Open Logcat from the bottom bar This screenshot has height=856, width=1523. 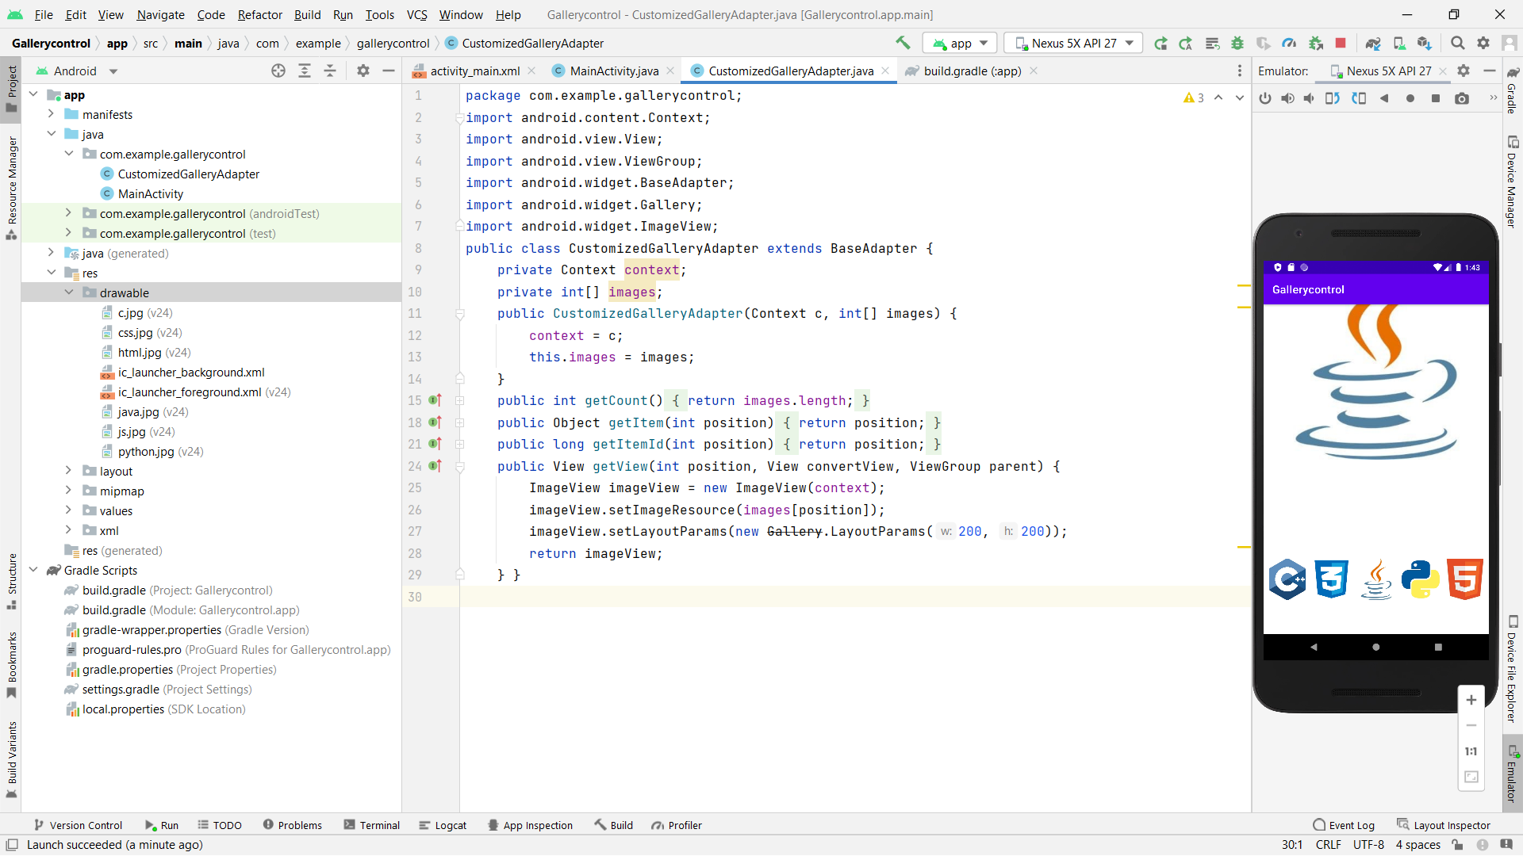(x=443, y=824)
